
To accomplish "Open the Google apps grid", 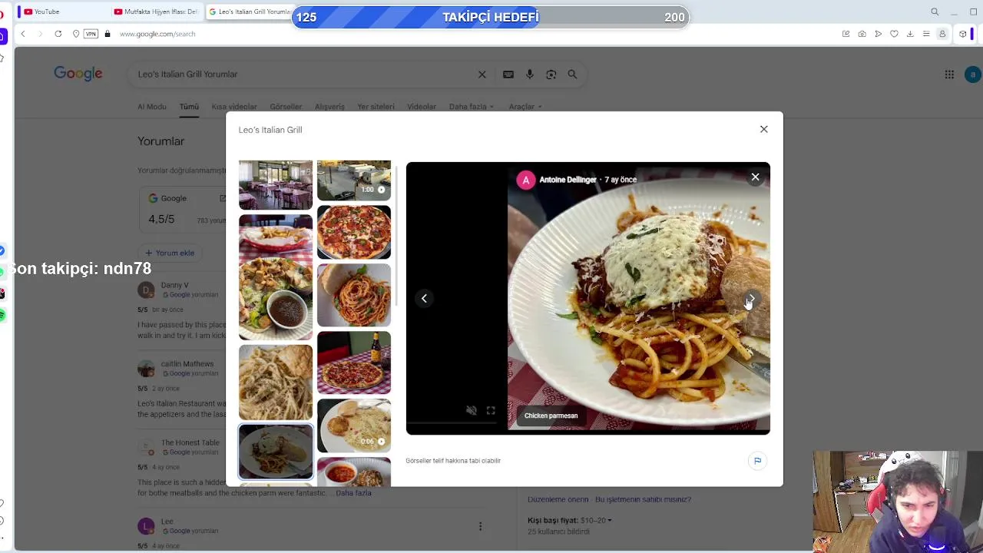I will point(949,75).
